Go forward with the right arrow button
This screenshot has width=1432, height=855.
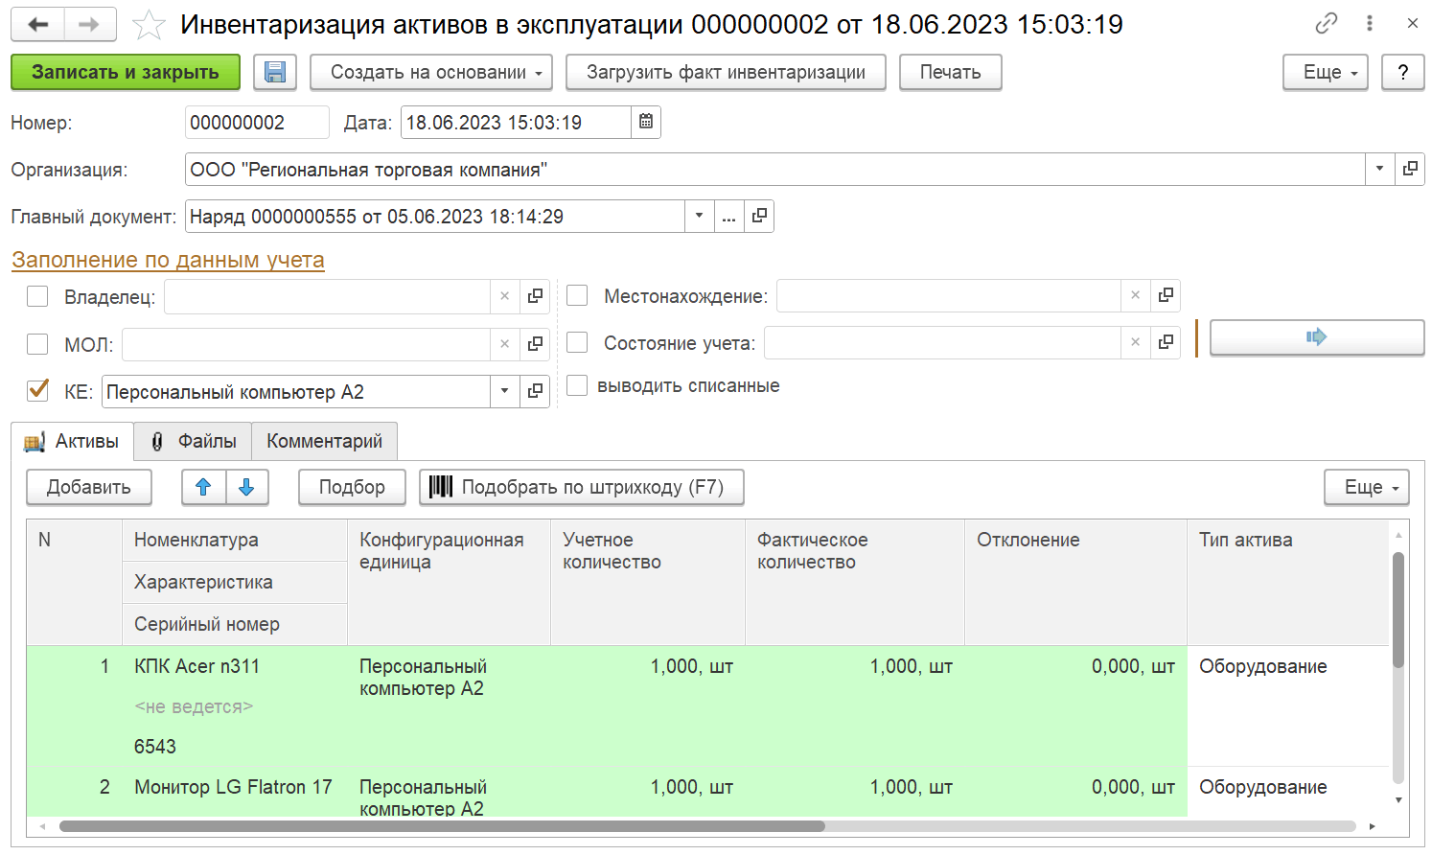[x=90, y=24]
